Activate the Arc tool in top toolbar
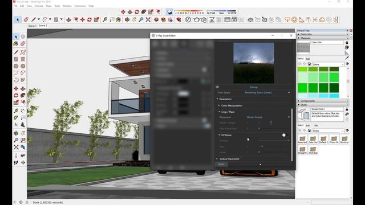 (45, 20)
